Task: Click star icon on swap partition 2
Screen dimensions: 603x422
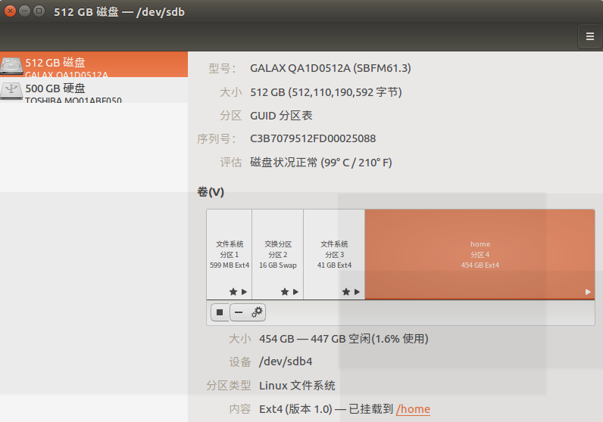Action: [285, 292]
